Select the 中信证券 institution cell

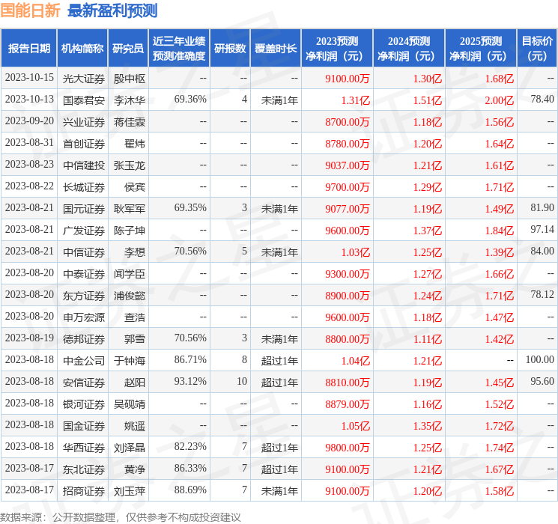pyautogui.click(x=84, y=252)
